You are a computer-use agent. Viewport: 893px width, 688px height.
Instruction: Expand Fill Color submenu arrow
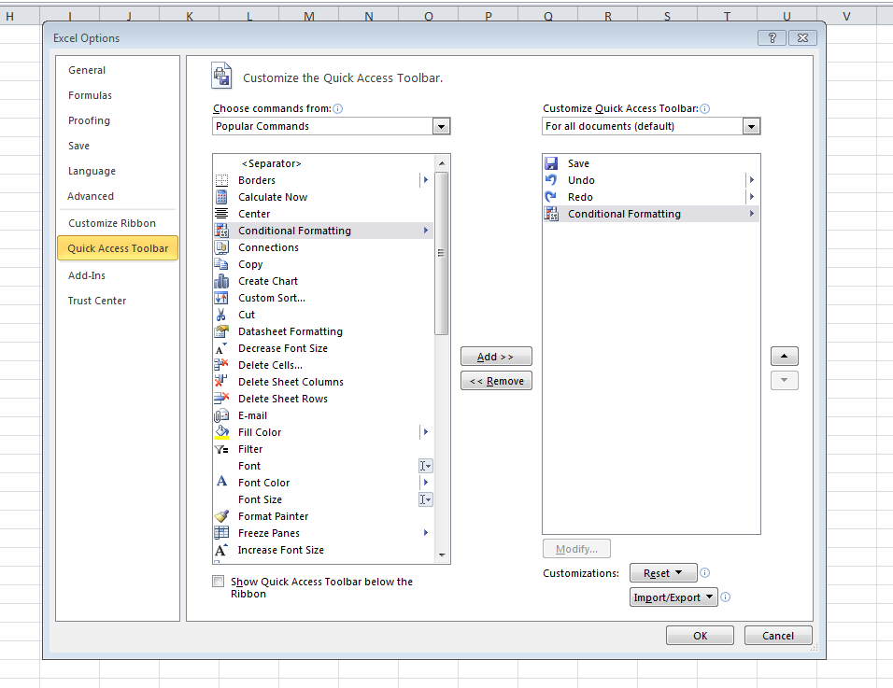[425, 432]
